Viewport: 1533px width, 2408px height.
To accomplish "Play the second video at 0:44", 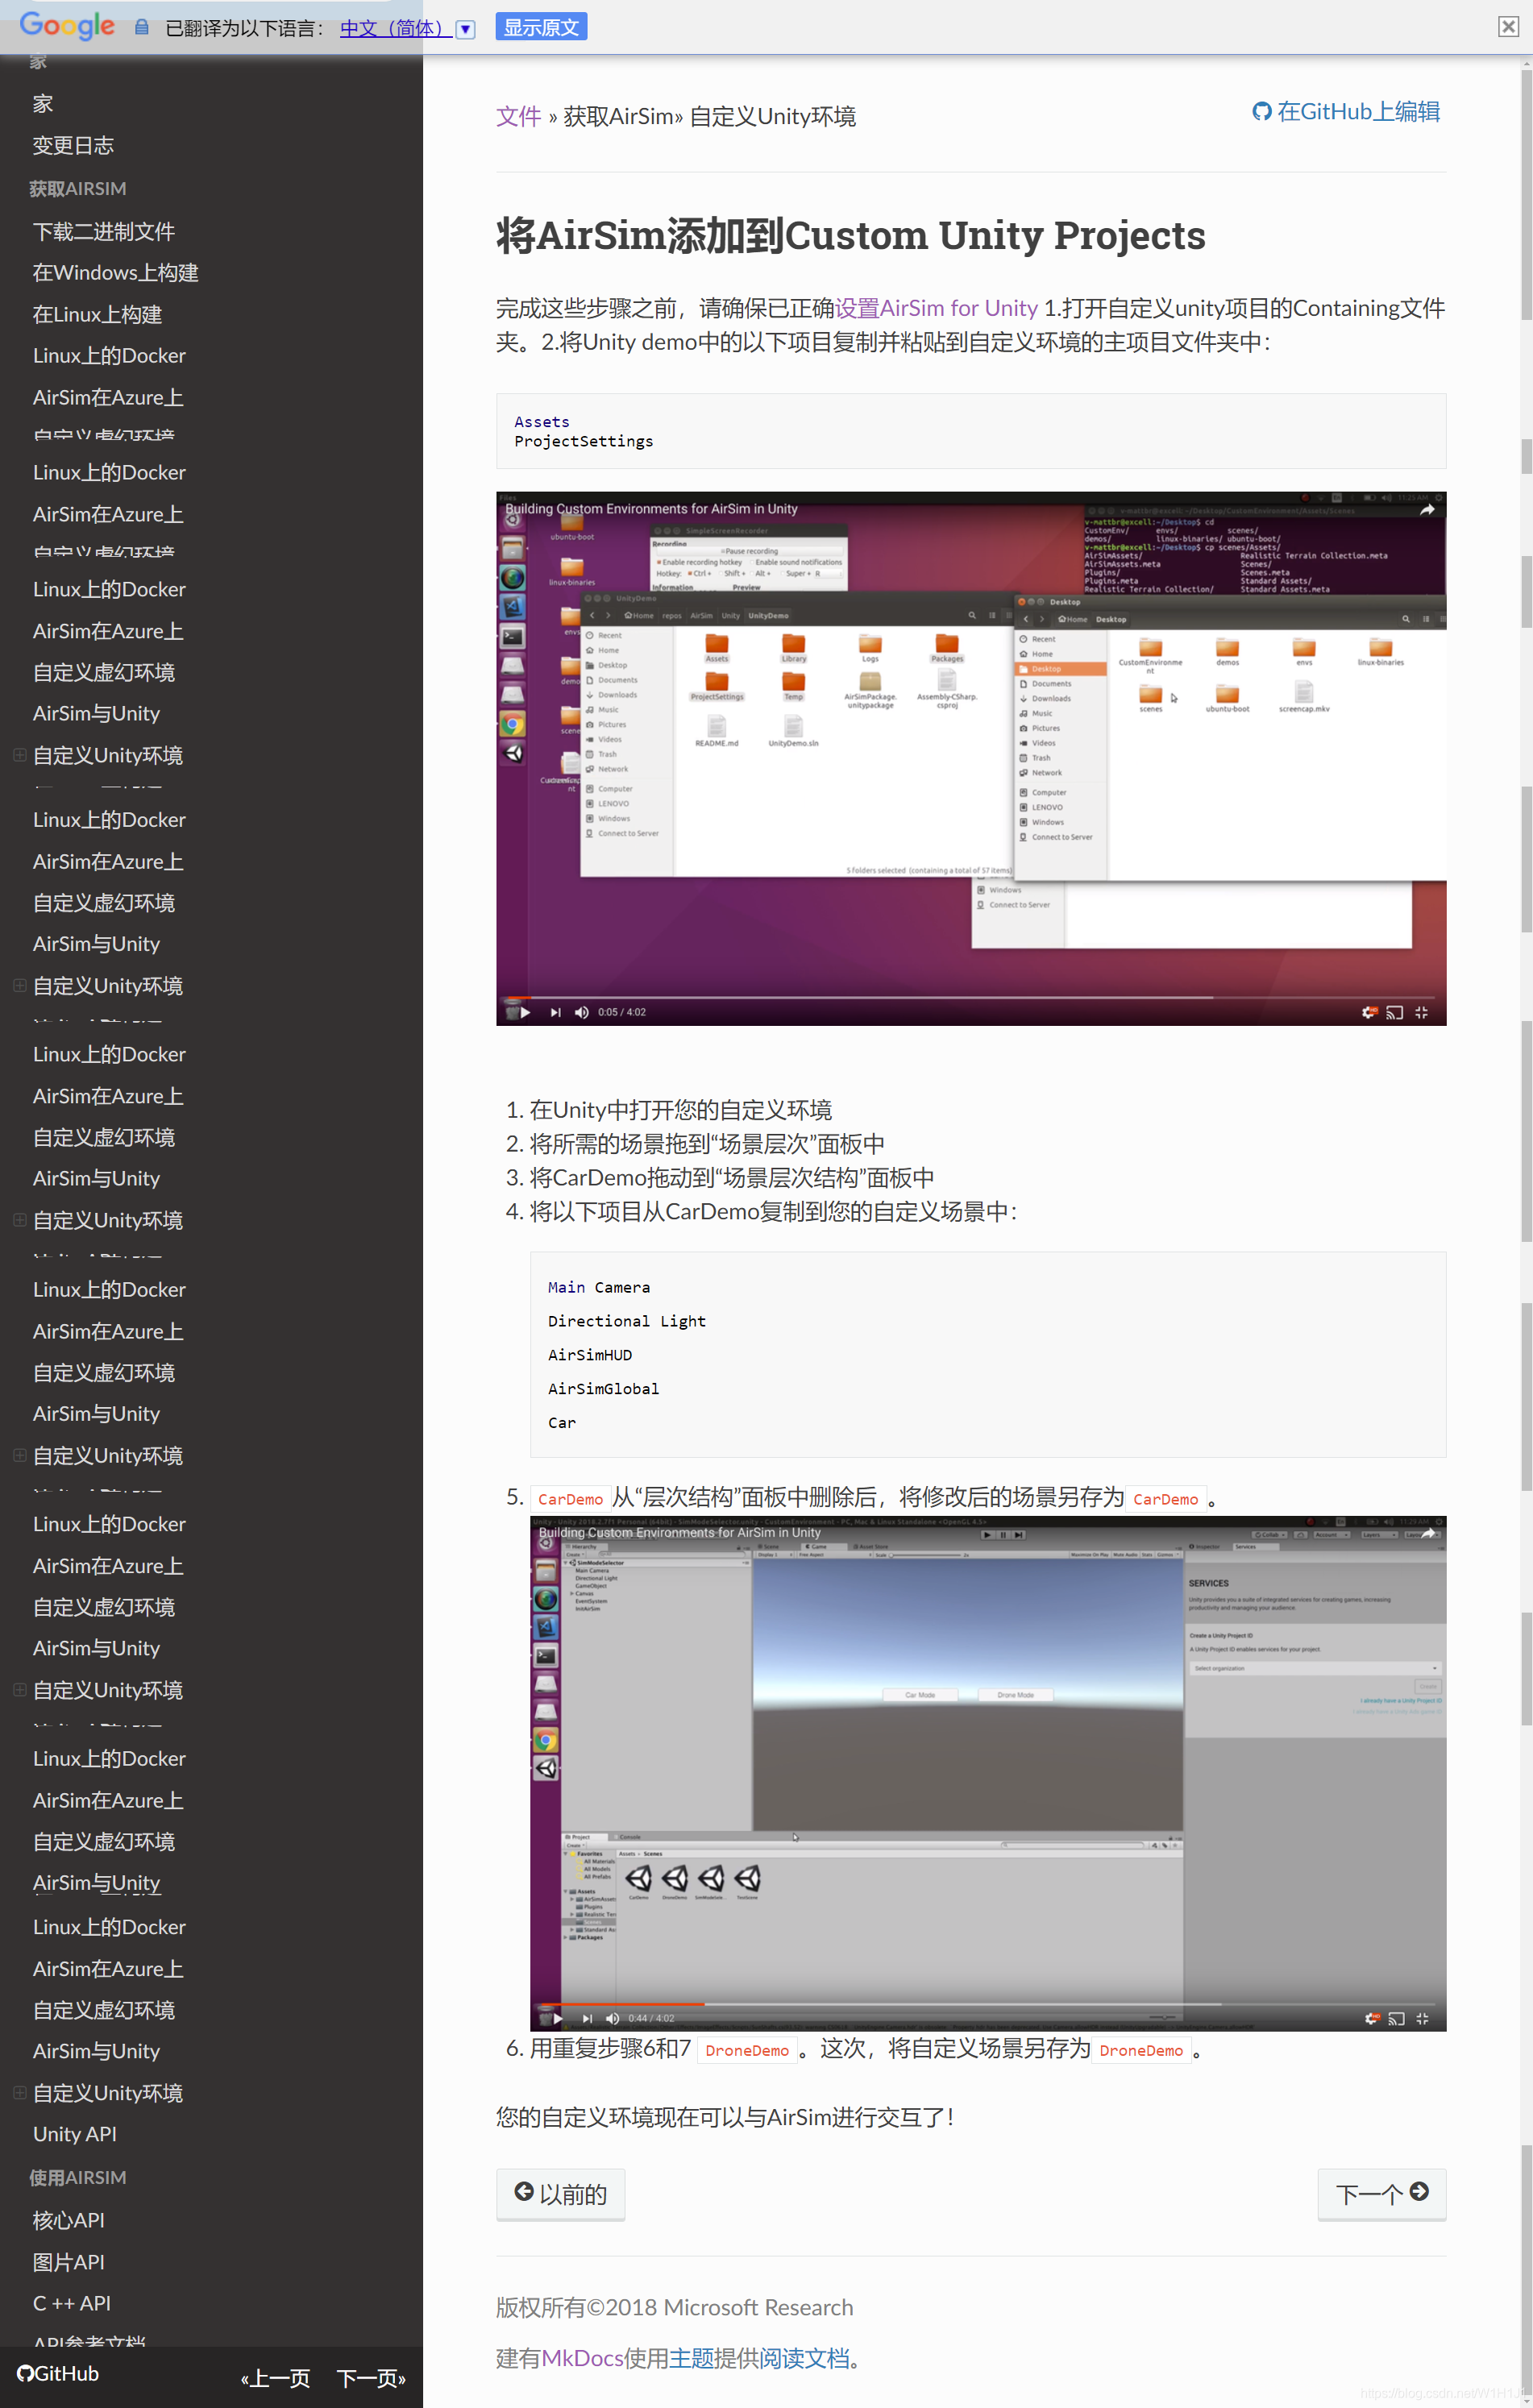I will [x=556, y=2018].
